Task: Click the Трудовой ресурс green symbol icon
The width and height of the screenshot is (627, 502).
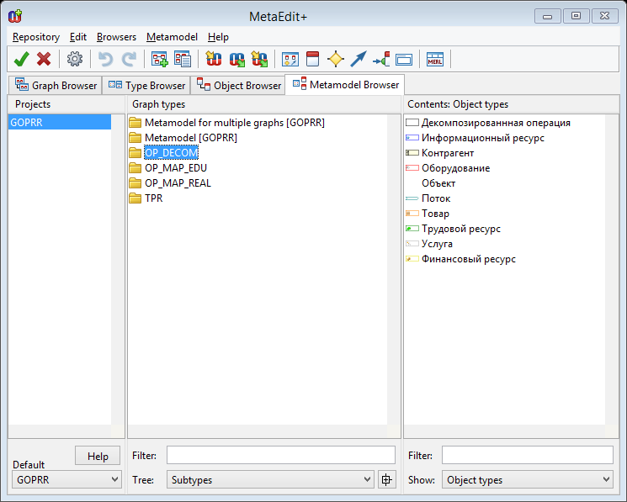Action: [x=412, y=229]
